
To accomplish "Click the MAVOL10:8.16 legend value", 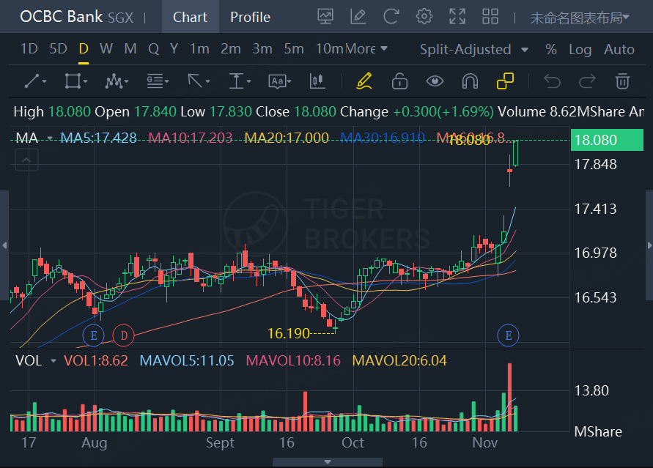I will [x=293, y=360].
